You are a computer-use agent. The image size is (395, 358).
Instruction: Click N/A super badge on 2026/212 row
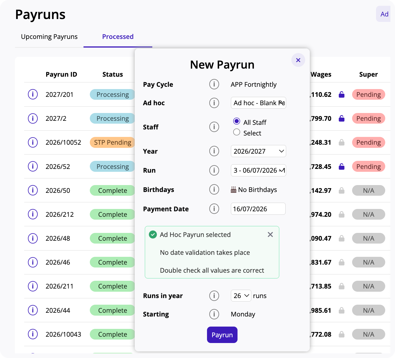(x=369, y=214)
